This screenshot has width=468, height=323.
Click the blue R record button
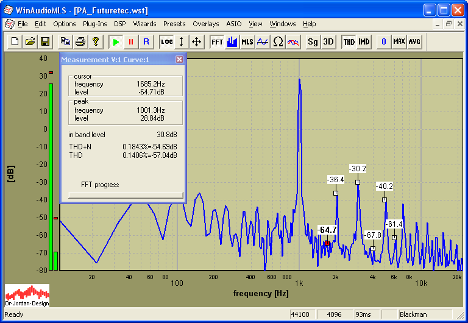coord(146,41)
